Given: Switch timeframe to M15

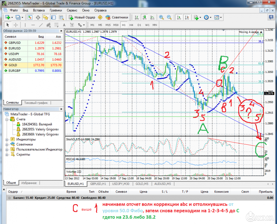Looking at the screenshot, I should pyautogui.click(x=108, y=25).
